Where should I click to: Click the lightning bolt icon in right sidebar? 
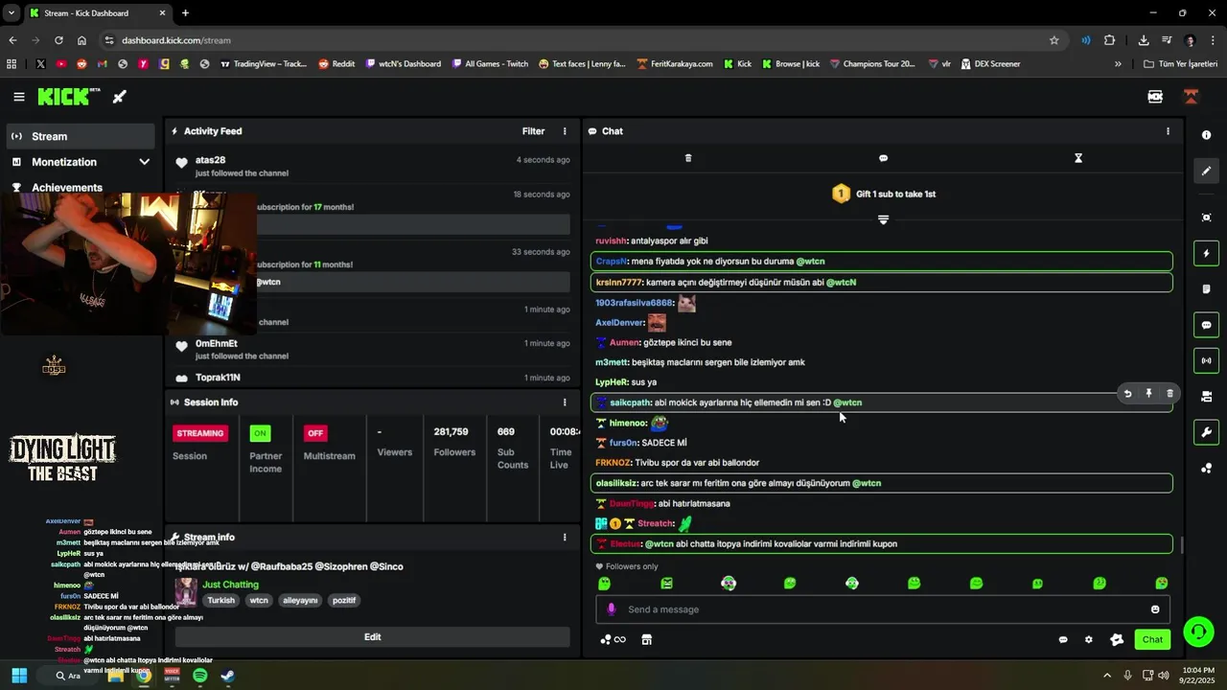[1206, 253]
